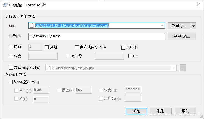This screenshot has width=204, height=119.
Task: Cancel using the 取消 button
Action: coord(161,111)
